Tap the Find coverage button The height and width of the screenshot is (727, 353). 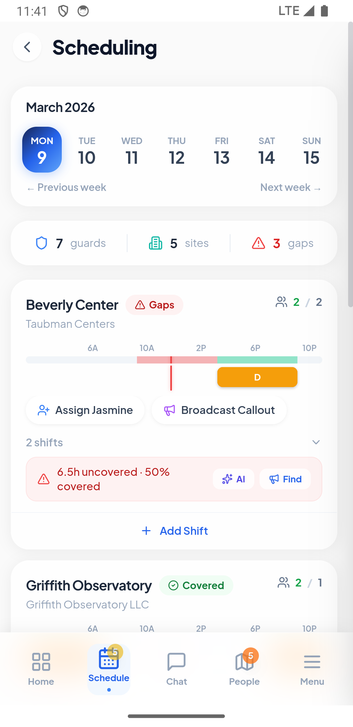[x=285, y=479]
